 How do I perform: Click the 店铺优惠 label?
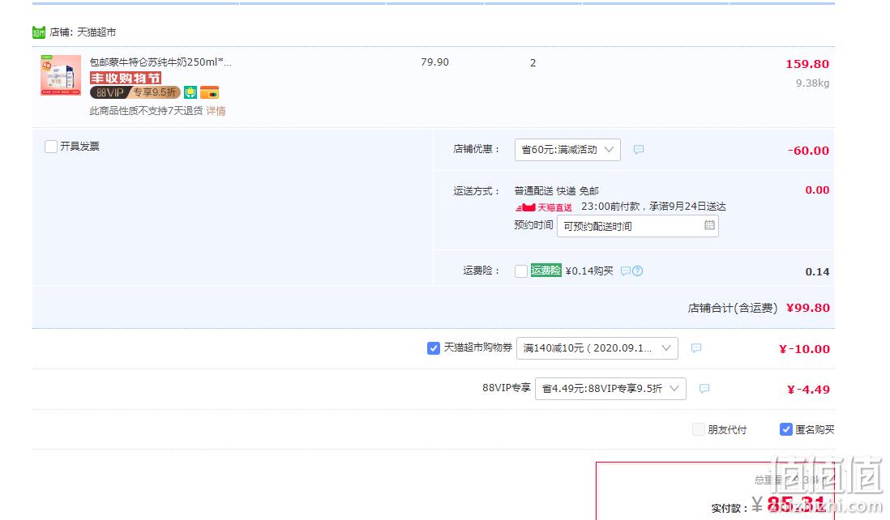[477, 149]
